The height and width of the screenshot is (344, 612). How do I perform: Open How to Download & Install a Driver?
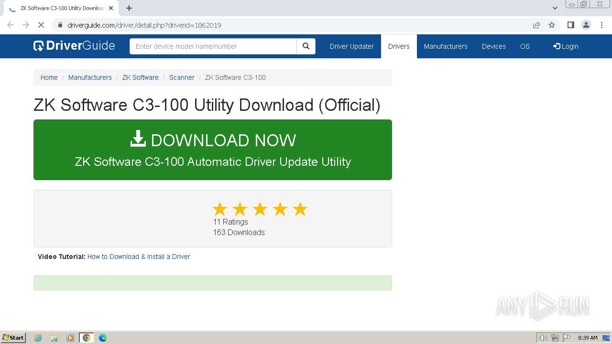click(x=139, y=257)
